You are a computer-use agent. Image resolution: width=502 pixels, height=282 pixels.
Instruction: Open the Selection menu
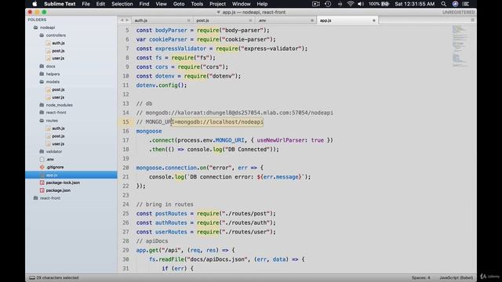tap(122, 4)
